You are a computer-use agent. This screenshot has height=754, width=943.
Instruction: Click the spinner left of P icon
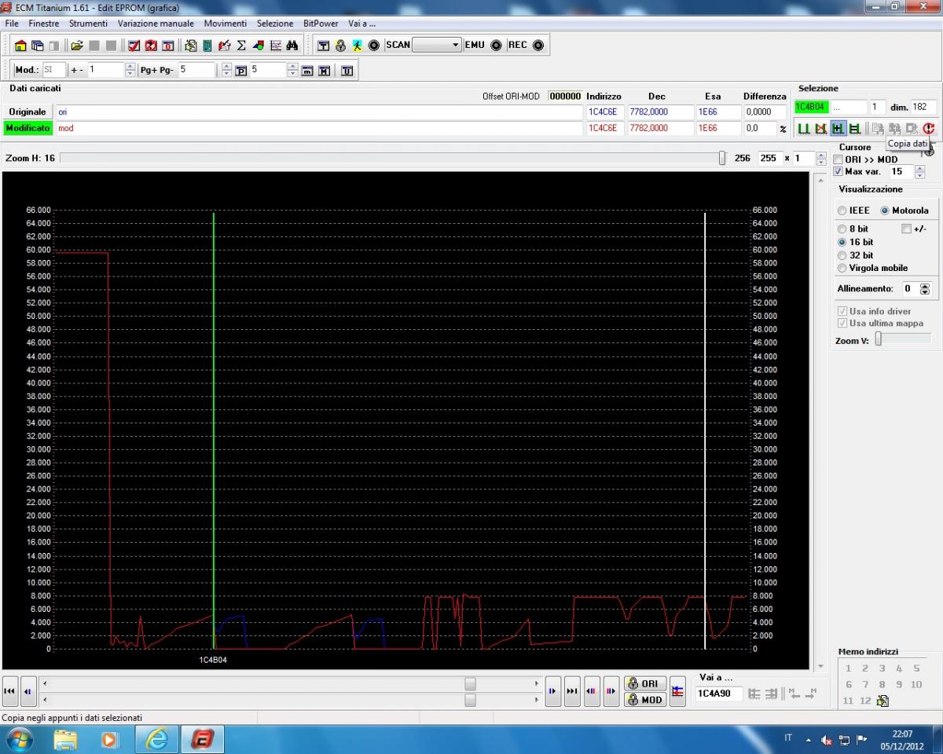pyautogui.click(x=226, y=70)
